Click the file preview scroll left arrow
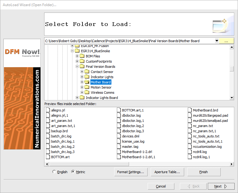 (x=47, y=164)
